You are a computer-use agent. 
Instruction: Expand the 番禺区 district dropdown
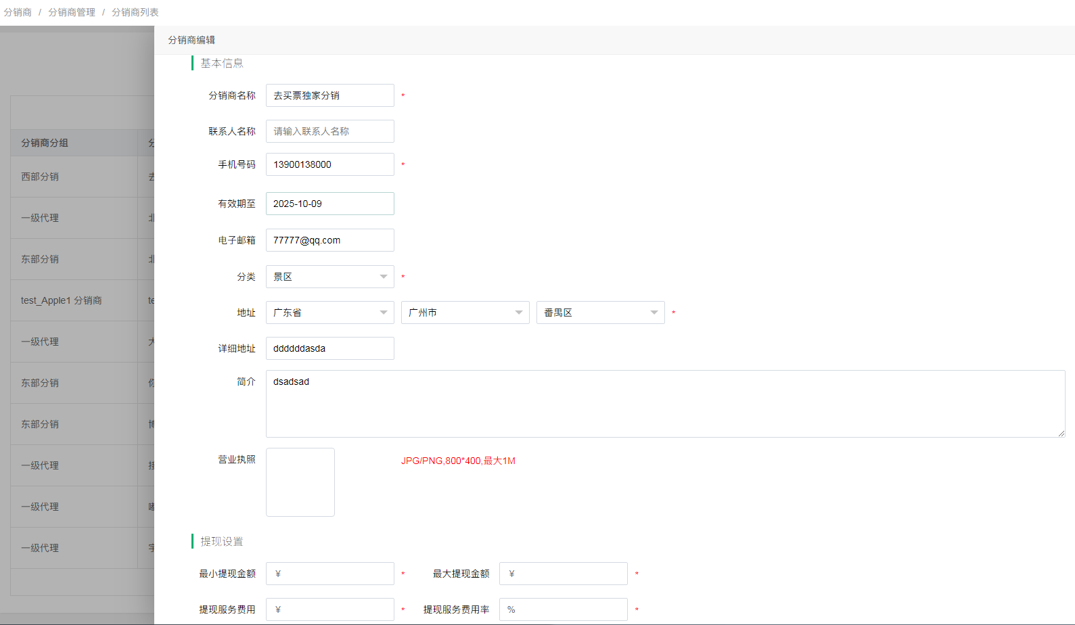point(600,312)
